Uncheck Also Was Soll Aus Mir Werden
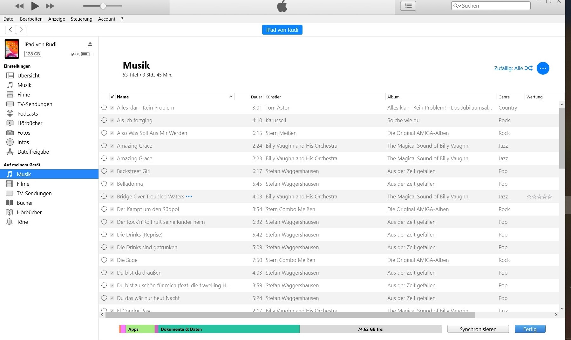Viewport: 571px width, 340px height. (112, 133)
